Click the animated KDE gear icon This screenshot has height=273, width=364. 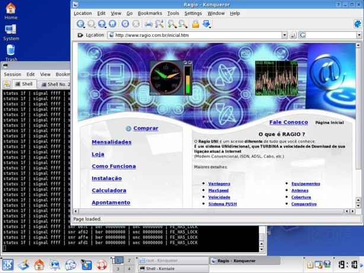click(x=357, y=24)
